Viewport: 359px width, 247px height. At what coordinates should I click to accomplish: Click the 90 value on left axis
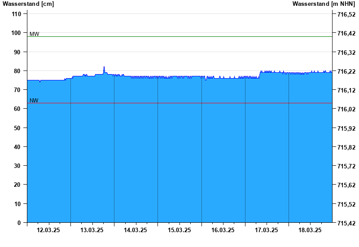18,52
